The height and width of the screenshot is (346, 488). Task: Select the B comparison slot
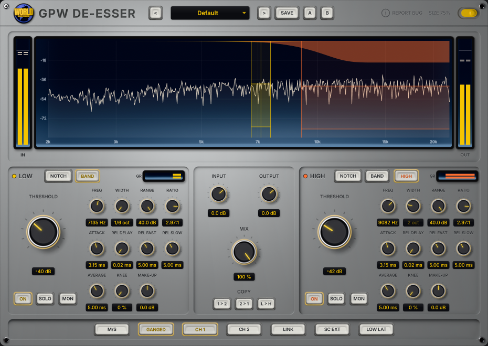(x=327, y=13)
